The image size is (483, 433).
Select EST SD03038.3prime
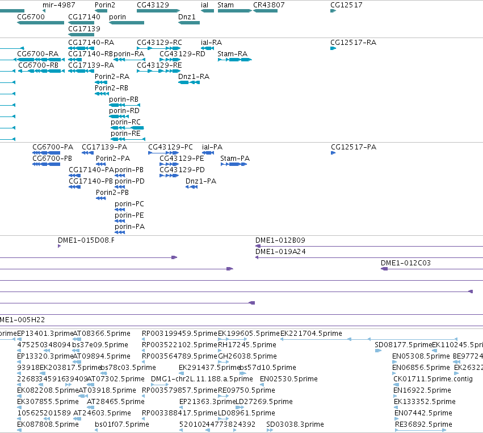295,424
